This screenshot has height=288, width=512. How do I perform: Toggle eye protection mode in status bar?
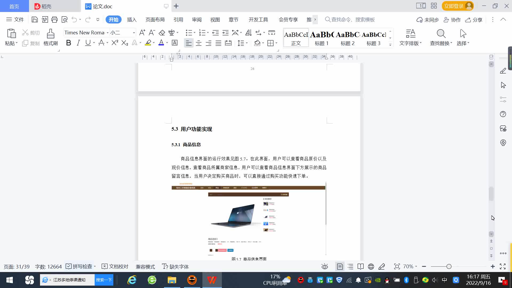click(x=325, y=266)
